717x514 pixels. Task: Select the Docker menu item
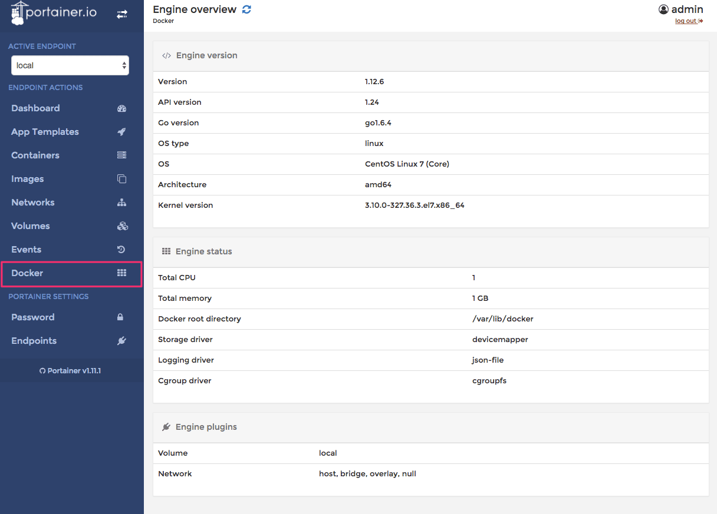pos(72,273)
